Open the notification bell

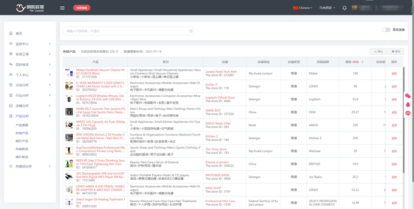click(345, 8)
